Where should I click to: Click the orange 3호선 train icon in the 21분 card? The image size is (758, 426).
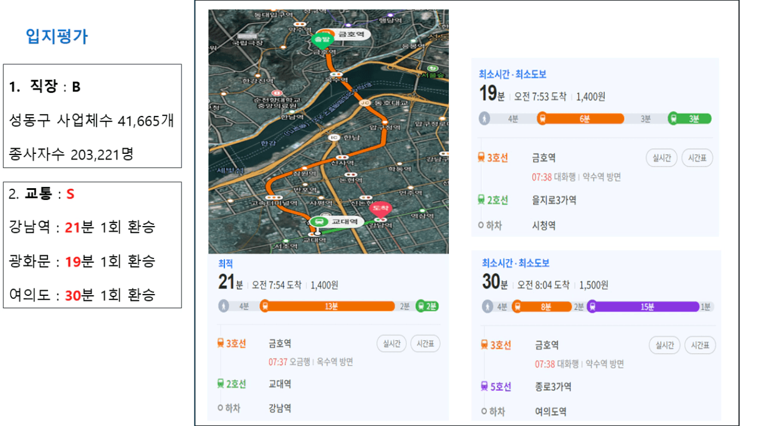coord(221,343)
